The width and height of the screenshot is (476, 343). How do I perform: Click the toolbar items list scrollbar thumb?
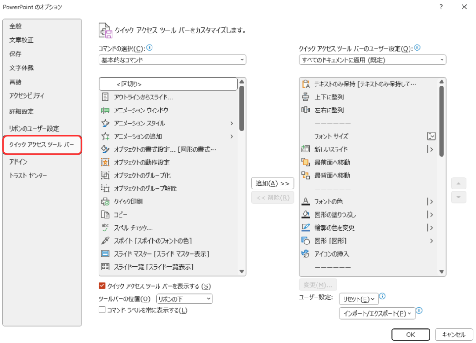442,121
